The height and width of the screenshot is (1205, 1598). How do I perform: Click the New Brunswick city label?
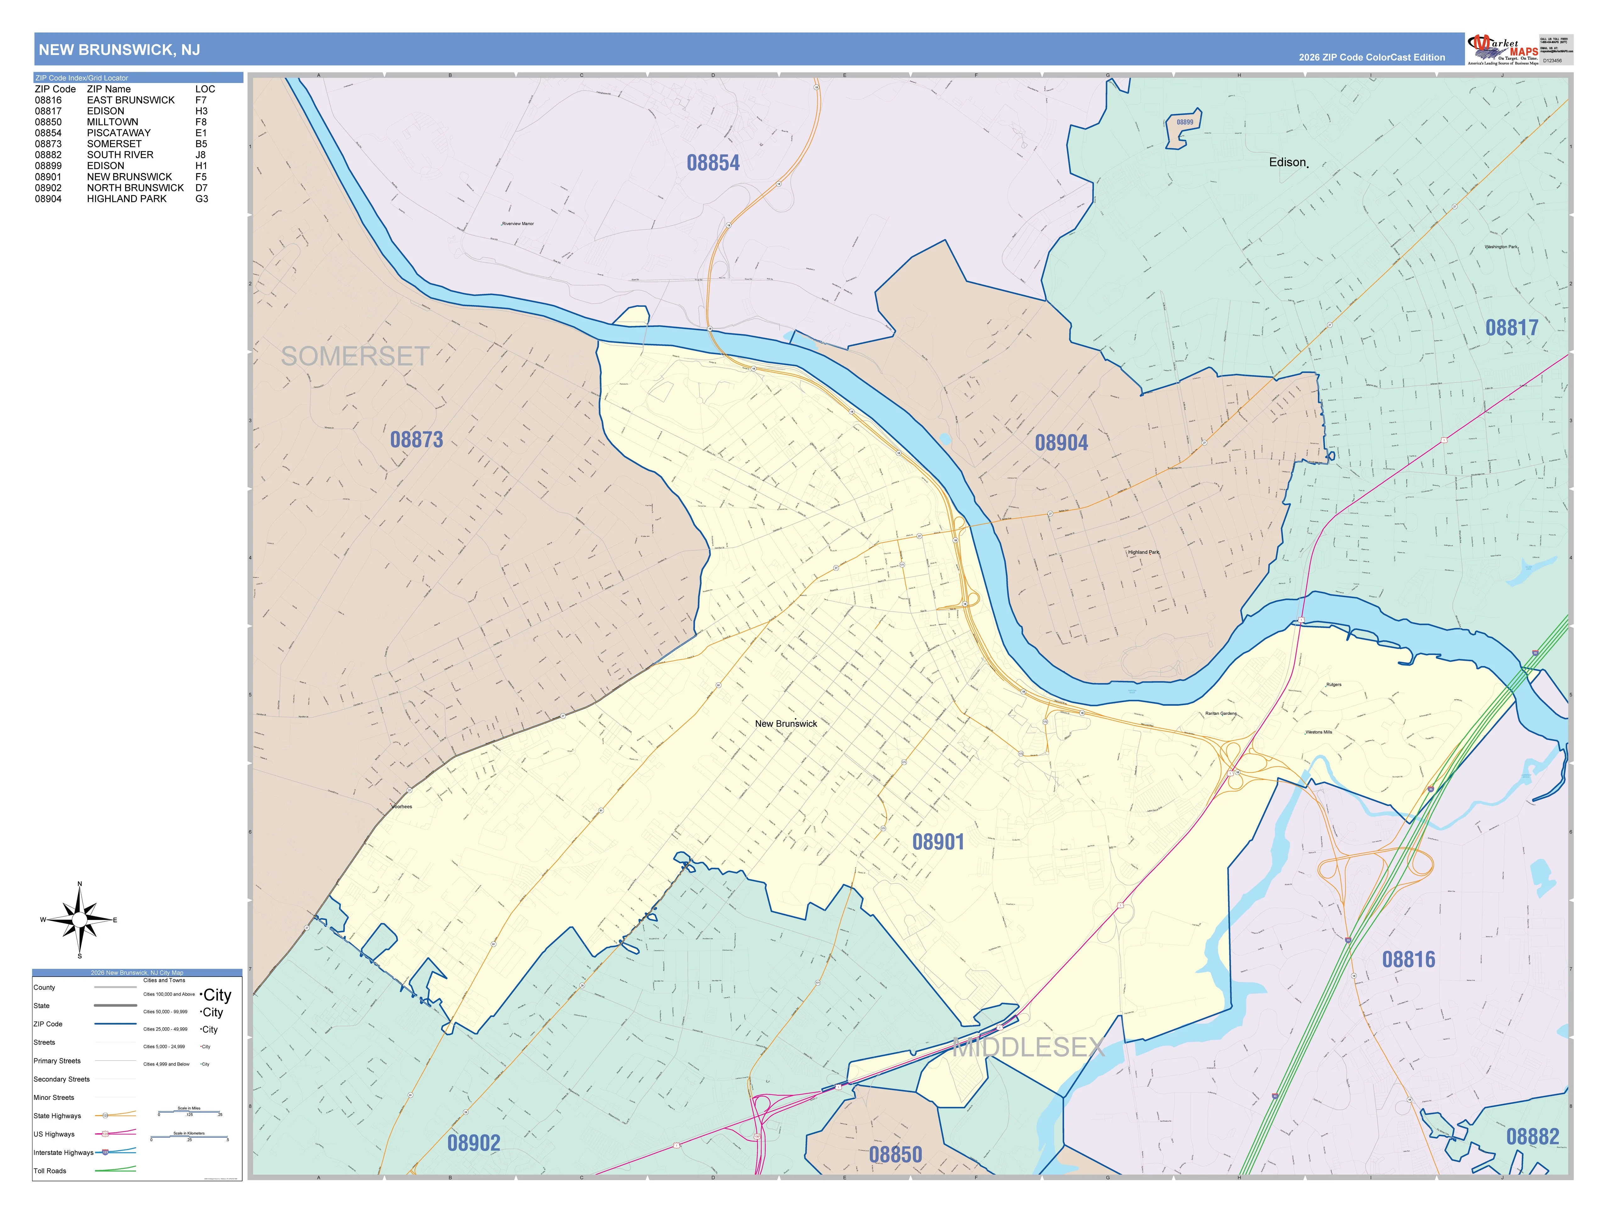point(786,723)
